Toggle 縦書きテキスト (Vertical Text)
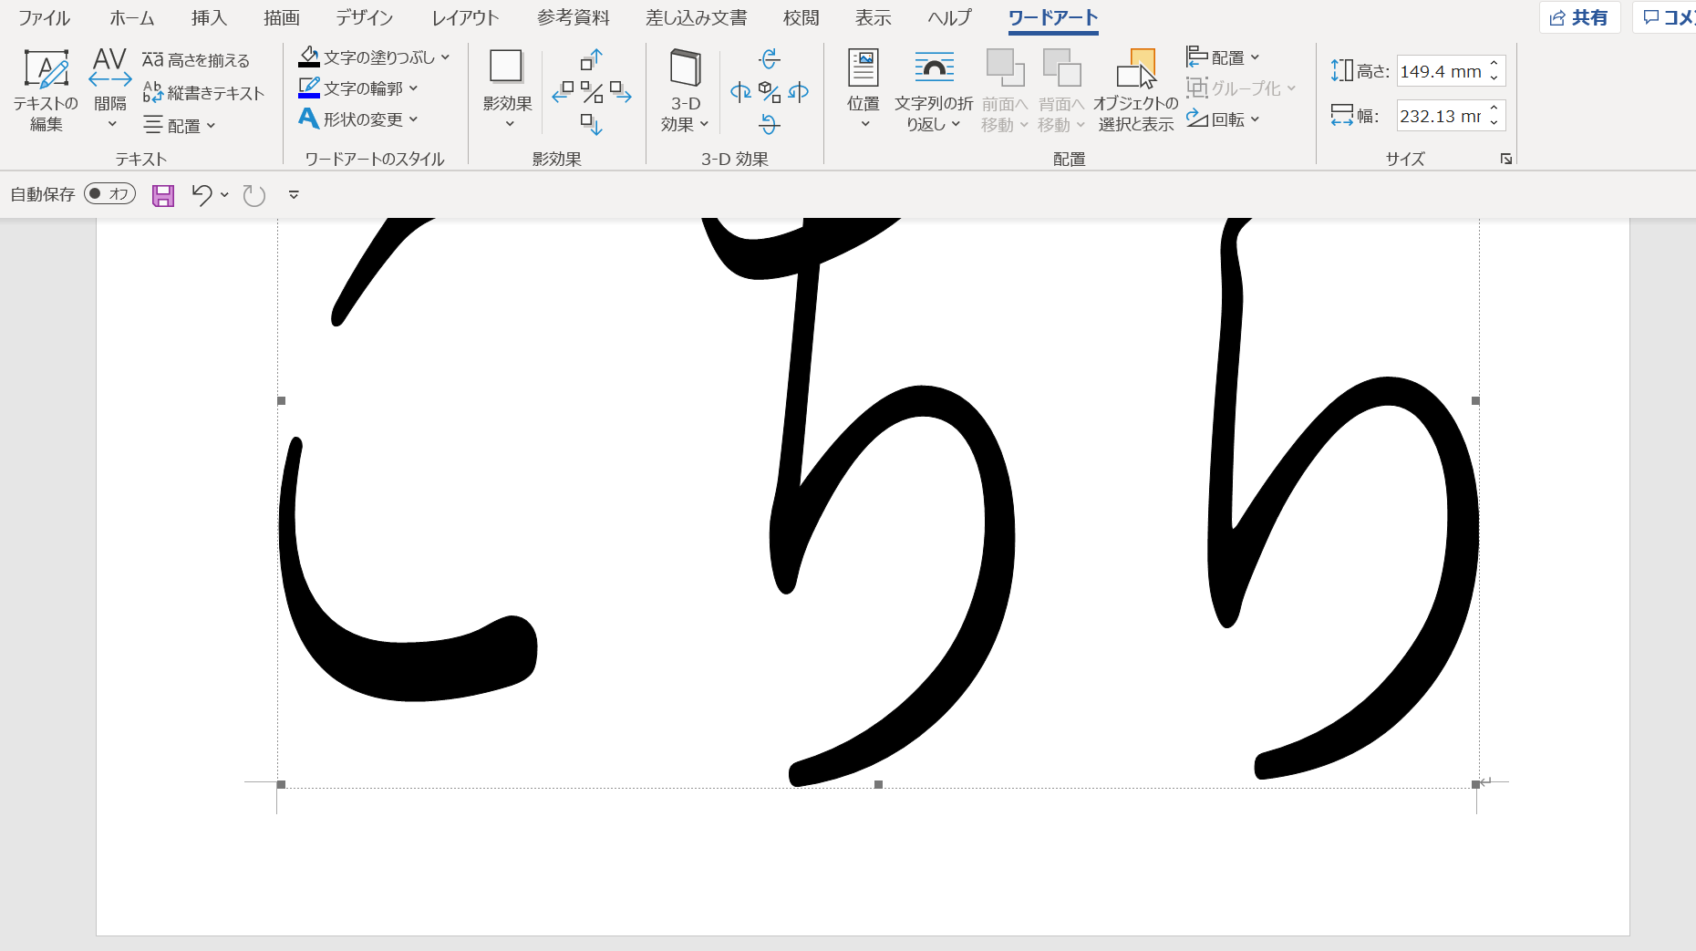The width and height of the screenshot is (1696, 951). (x=203, y=93)
